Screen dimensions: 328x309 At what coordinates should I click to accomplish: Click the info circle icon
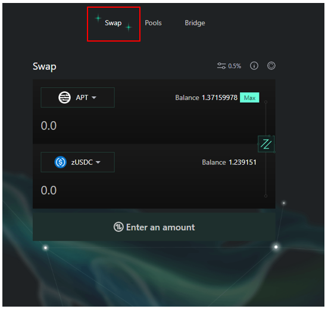pos(254,66)
